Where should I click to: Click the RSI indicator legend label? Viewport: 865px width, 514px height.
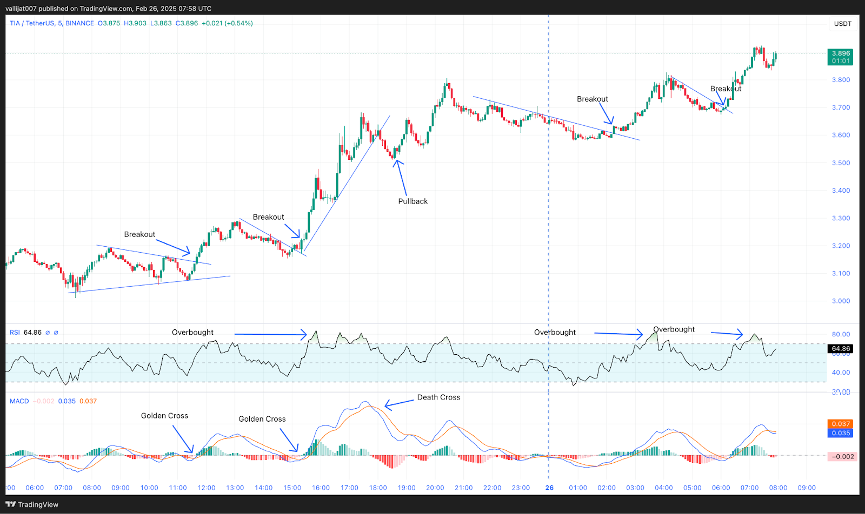click(15, 333)
